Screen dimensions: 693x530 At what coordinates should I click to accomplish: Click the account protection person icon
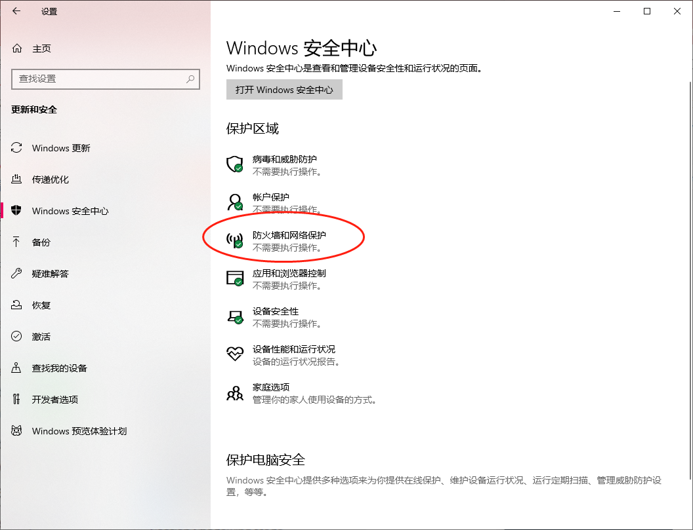pyautogui.click(x=234, y=202)
